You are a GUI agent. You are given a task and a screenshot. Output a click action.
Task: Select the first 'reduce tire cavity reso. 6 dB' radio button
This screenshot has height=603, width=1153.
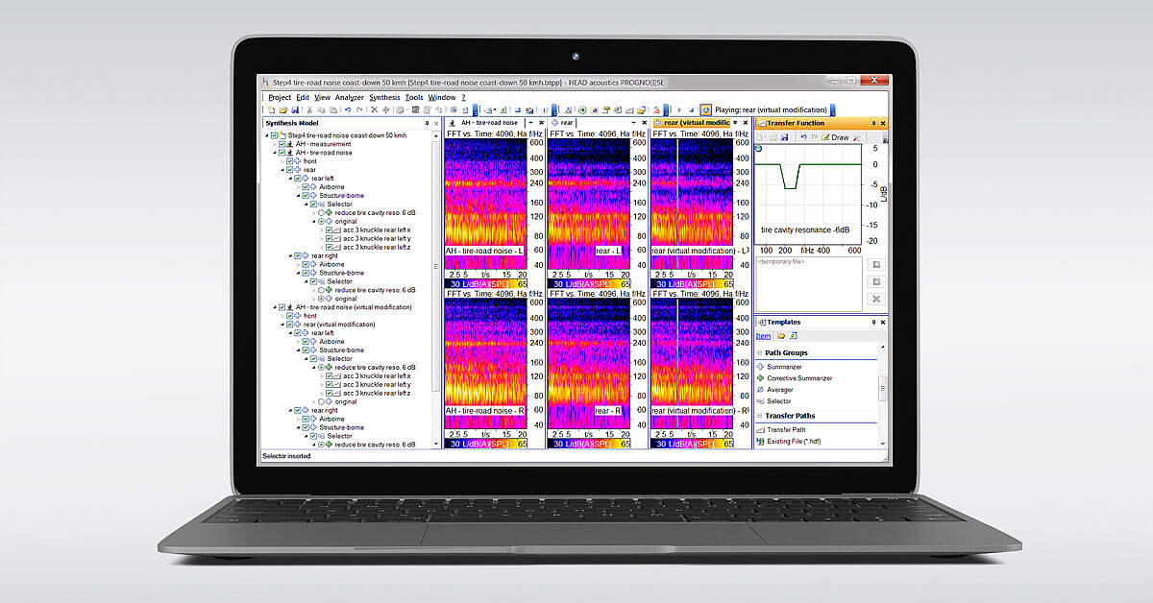pos(321,212)
